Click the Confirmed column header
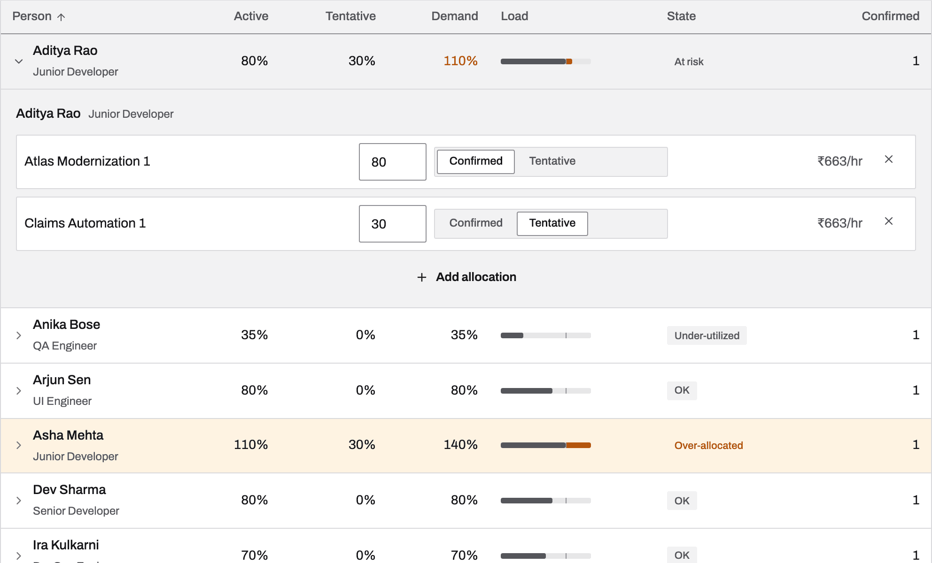The image size is (932, 563). [x=891, y=16]
